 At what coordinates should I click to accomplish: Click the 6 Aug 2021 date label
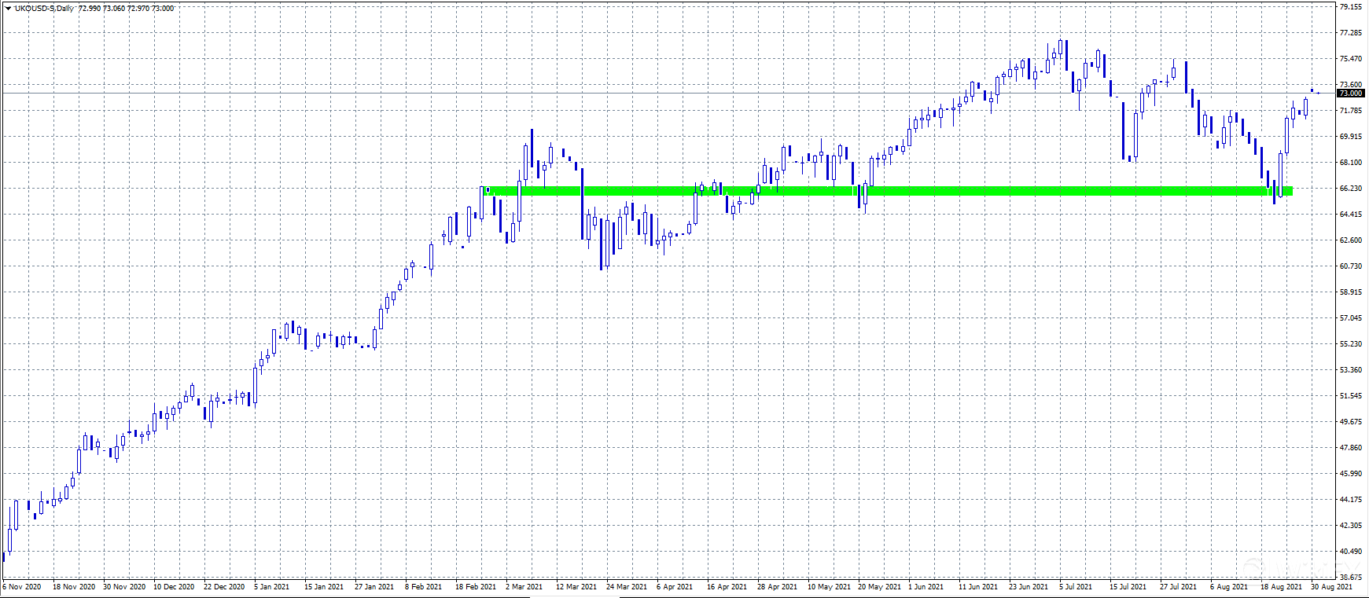click(1229, 587)
